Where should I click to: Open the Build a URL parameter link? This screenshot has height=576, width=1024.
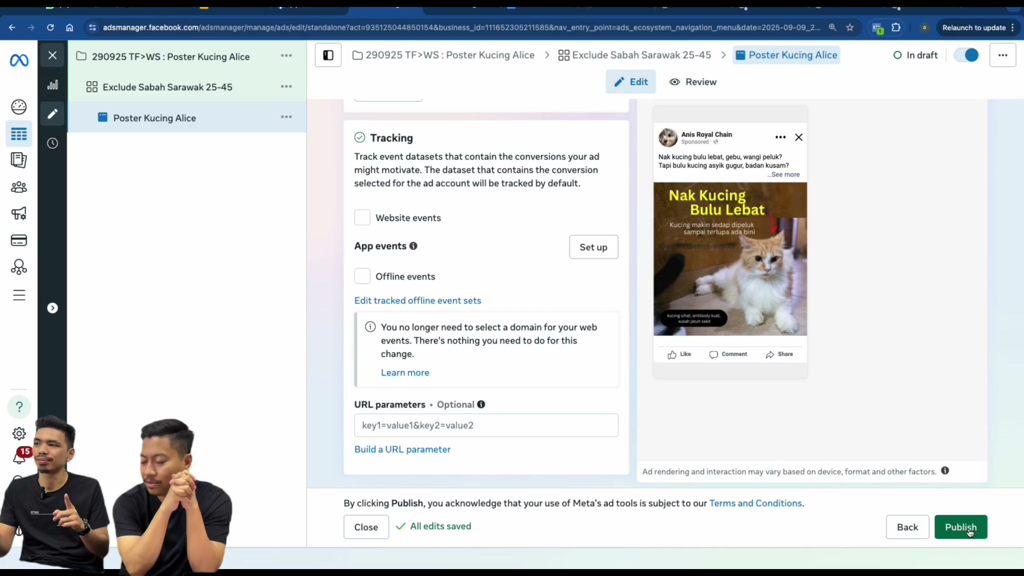click(402, 449)
